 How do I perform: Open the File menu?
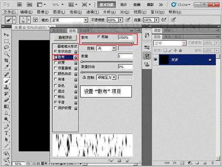tap(10, 12)
